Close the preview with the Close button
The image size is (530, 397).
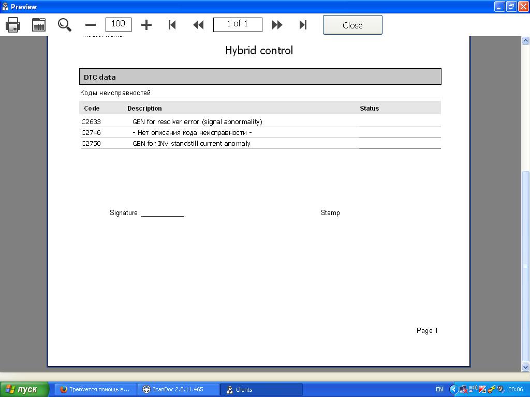click(352, 25)
